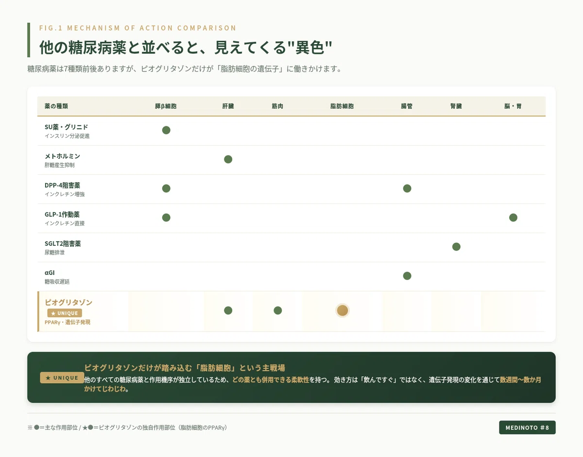
Task: Click the gold ピオグリタゾン dot under 脂肪細胞
Action: [343, 310]
